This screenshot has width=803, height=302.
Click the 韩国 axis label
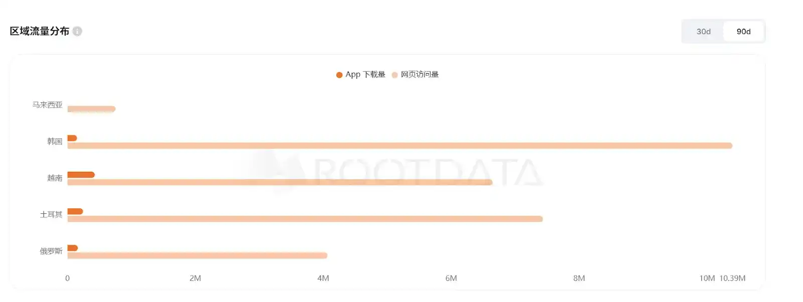55,142
